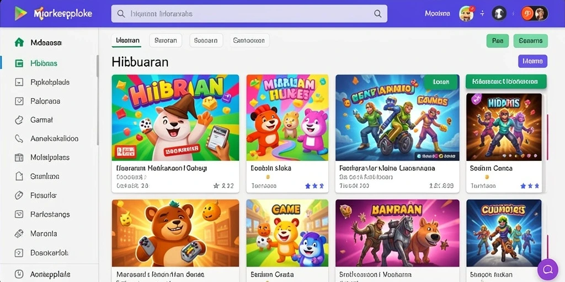
Task: Select the Dbaran tab
Action: coord(126,40)
